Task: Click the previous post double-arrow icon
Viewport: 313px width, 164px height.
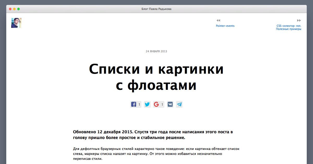Action: point(218,20)
